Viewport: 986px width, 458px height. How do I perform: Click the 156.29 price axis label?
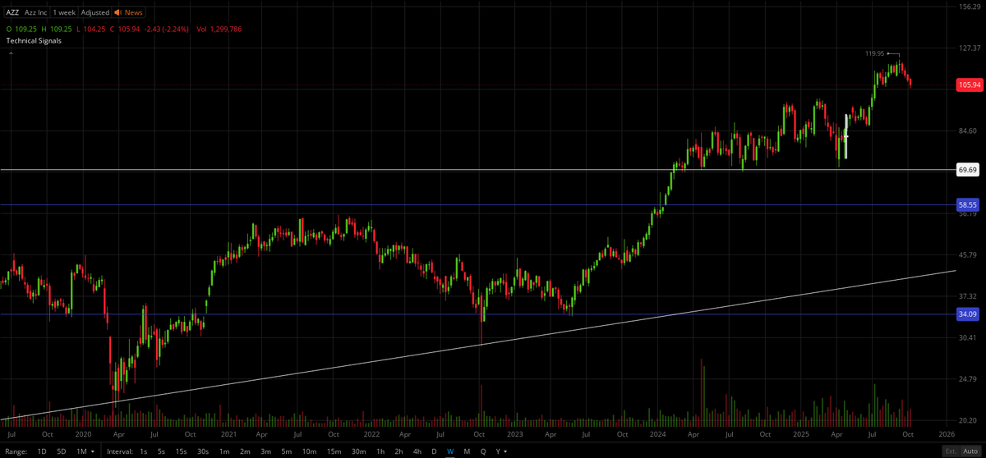coord(971,7)
